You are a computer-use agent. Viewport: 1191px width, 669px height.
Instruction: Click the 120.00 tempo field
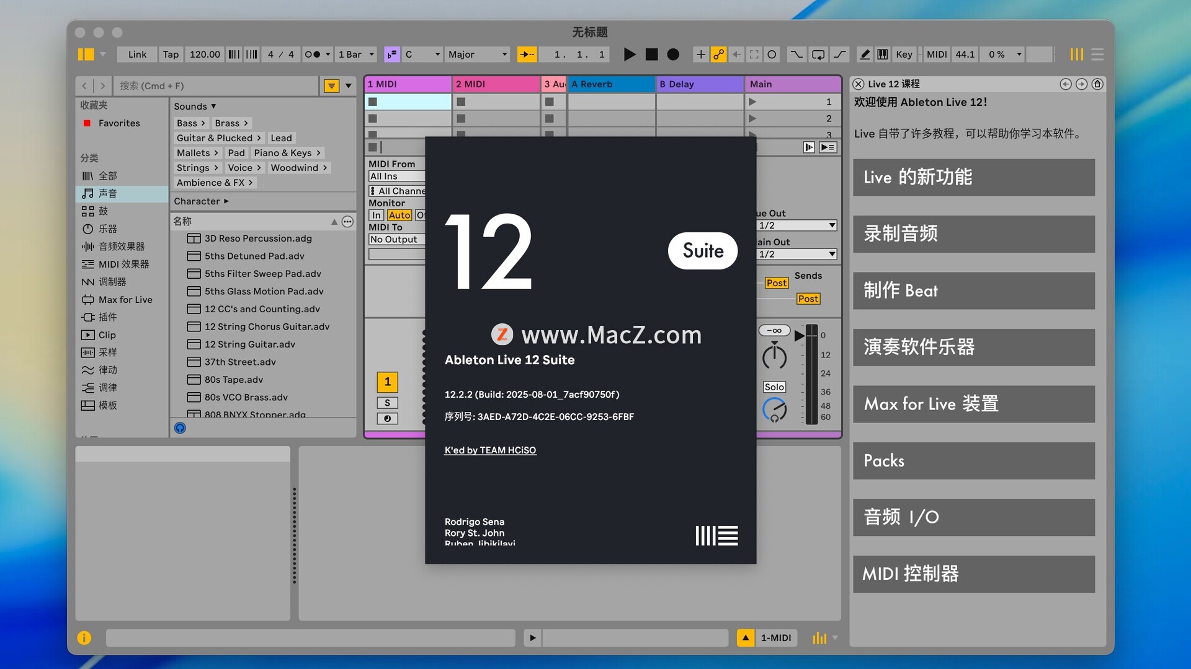point(205,55)
